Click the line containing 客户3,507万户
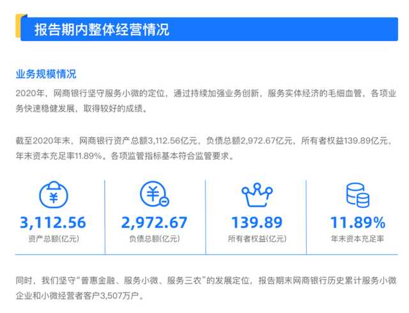409x313 pixels. pyautogui.click(x=79, y=296)
